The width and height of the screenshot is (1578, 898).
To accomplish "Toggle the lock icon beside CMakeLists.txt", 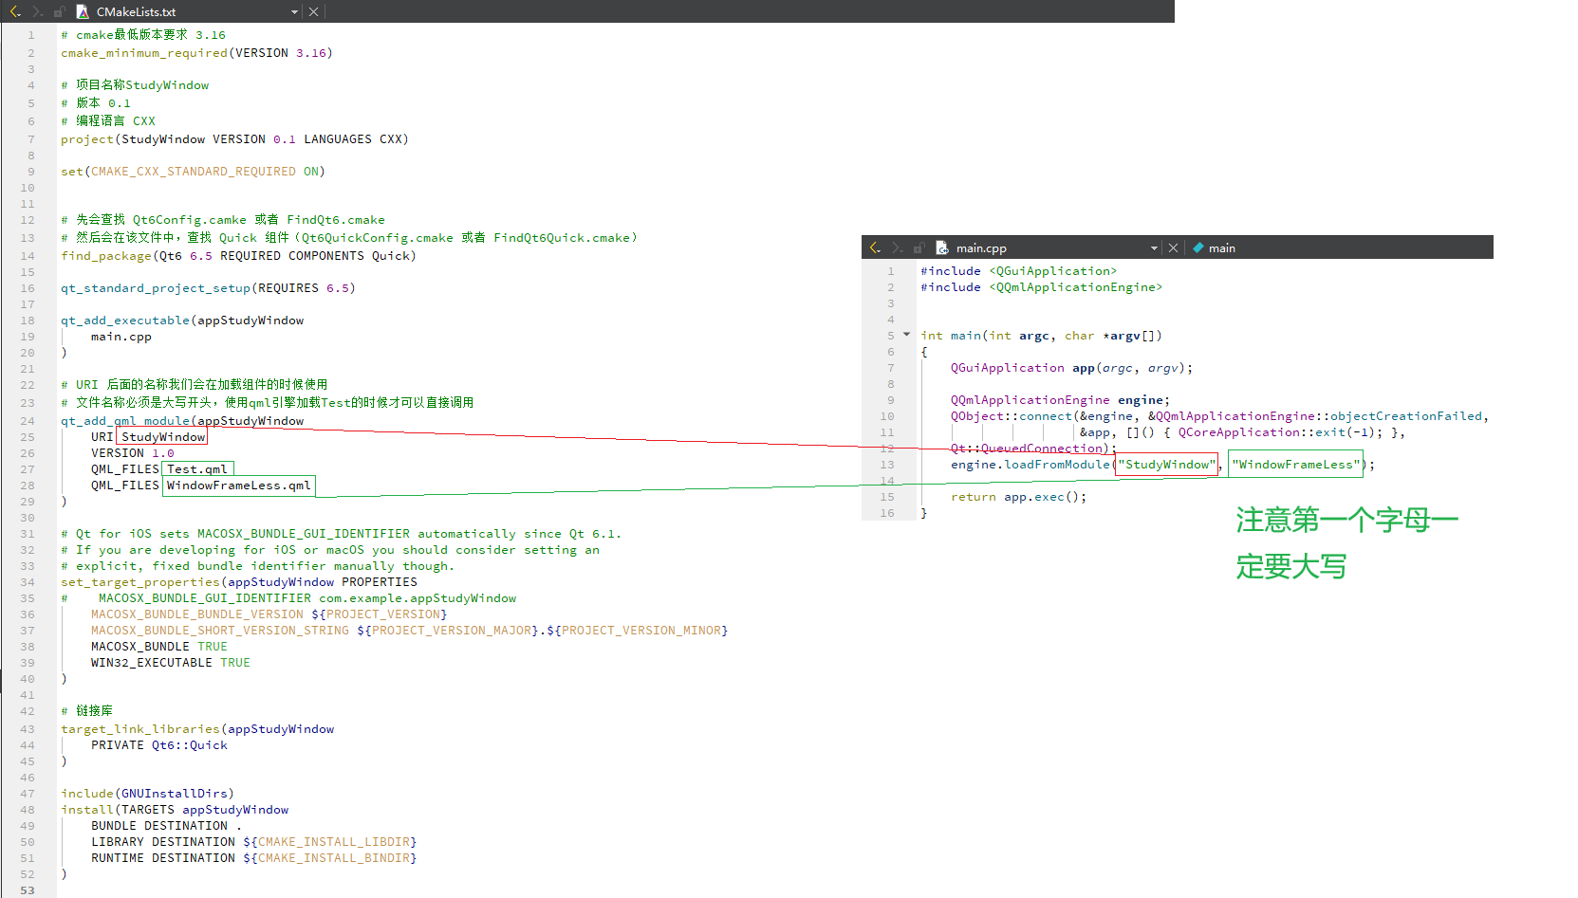I will click(60, 11).
